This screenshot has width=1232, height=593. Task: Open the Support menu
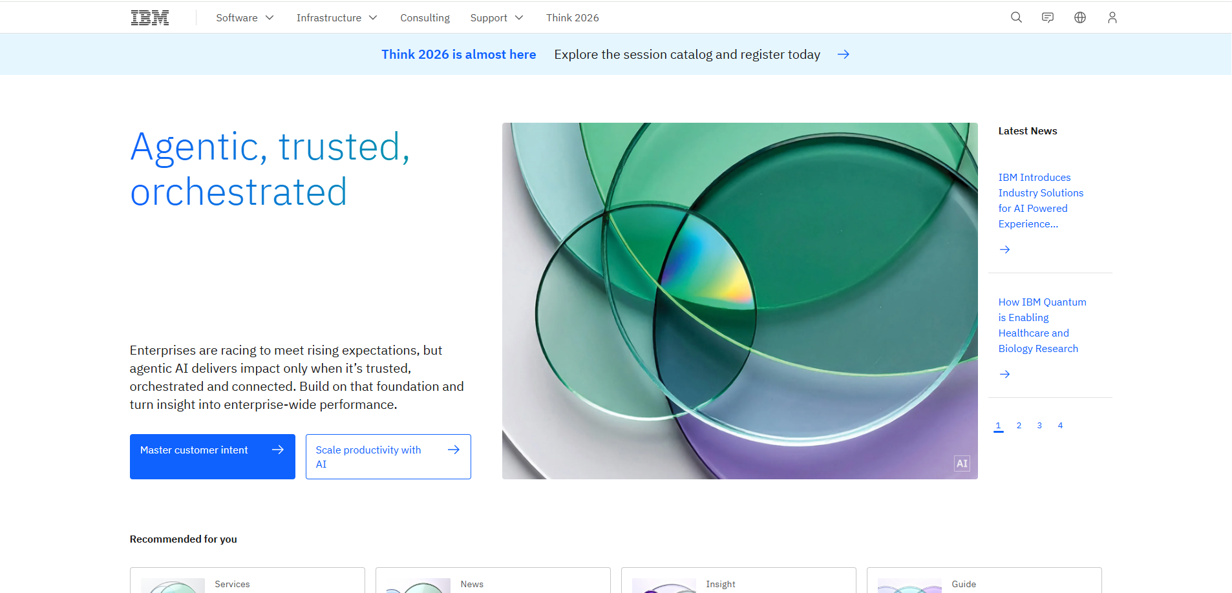496,17
